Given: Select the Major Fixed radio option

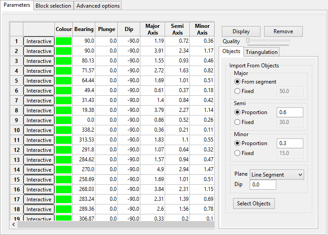Looking at the screenshot, I should point(238,91).
